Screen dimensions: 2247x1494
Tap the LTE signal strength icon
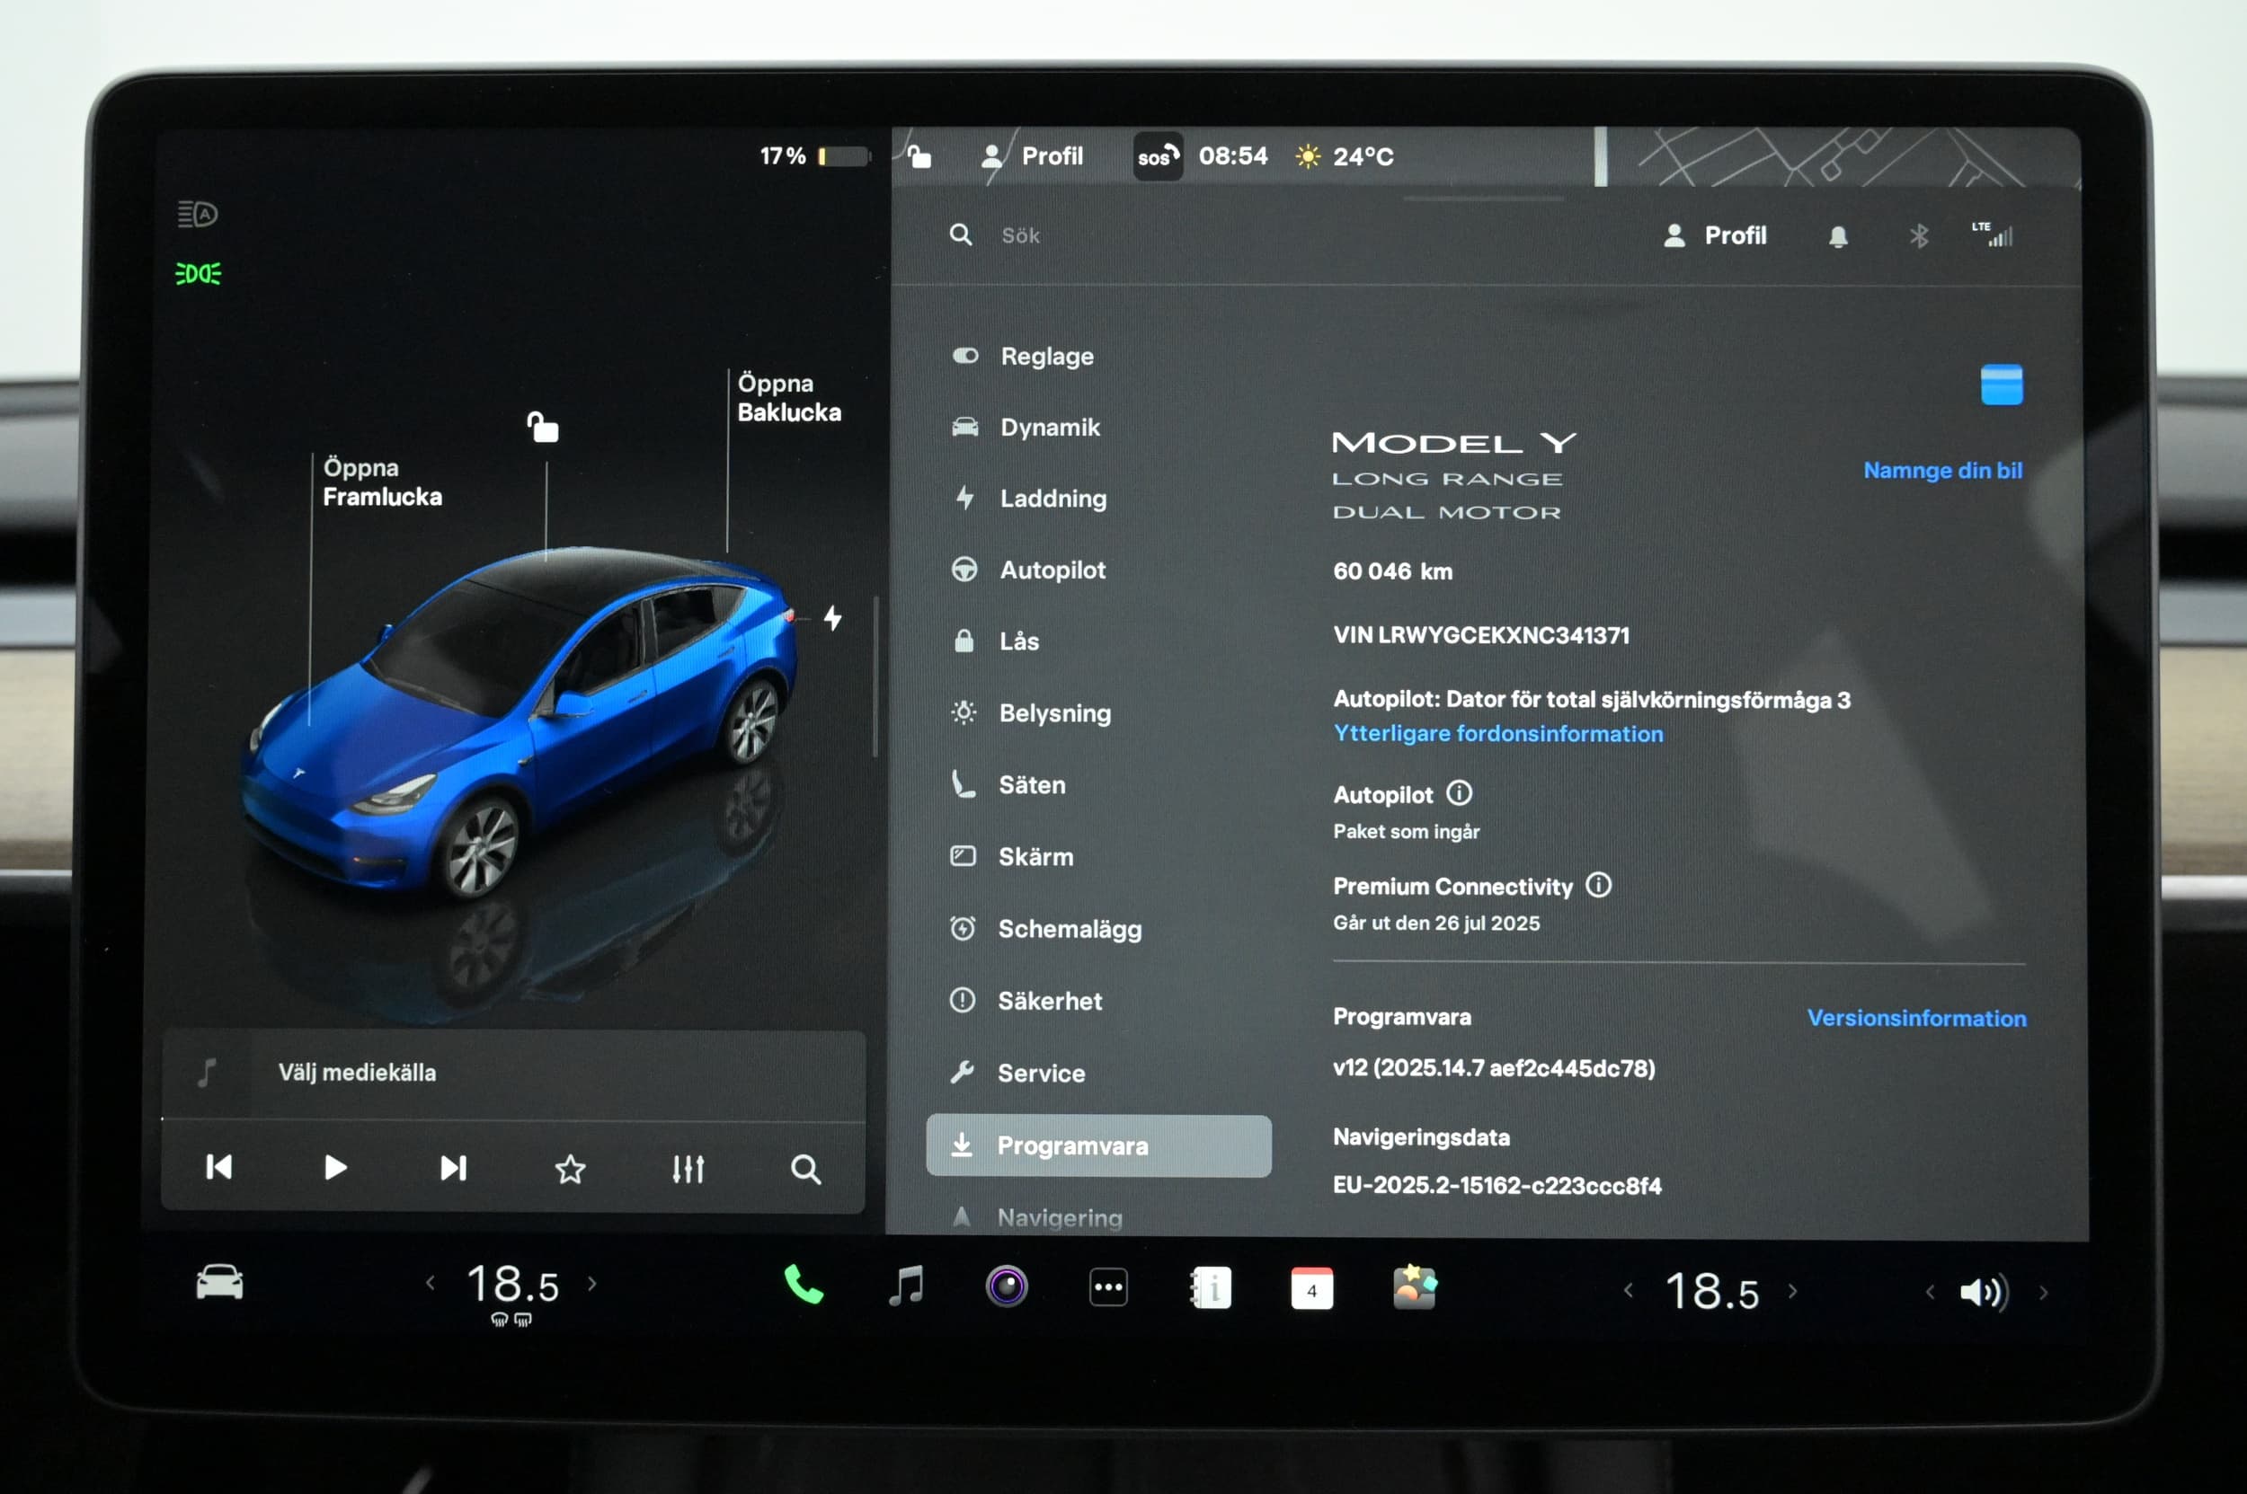[1993, 234]
